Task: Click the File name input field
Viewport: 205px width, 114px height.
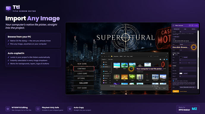Action: click(x=133, y=86)
